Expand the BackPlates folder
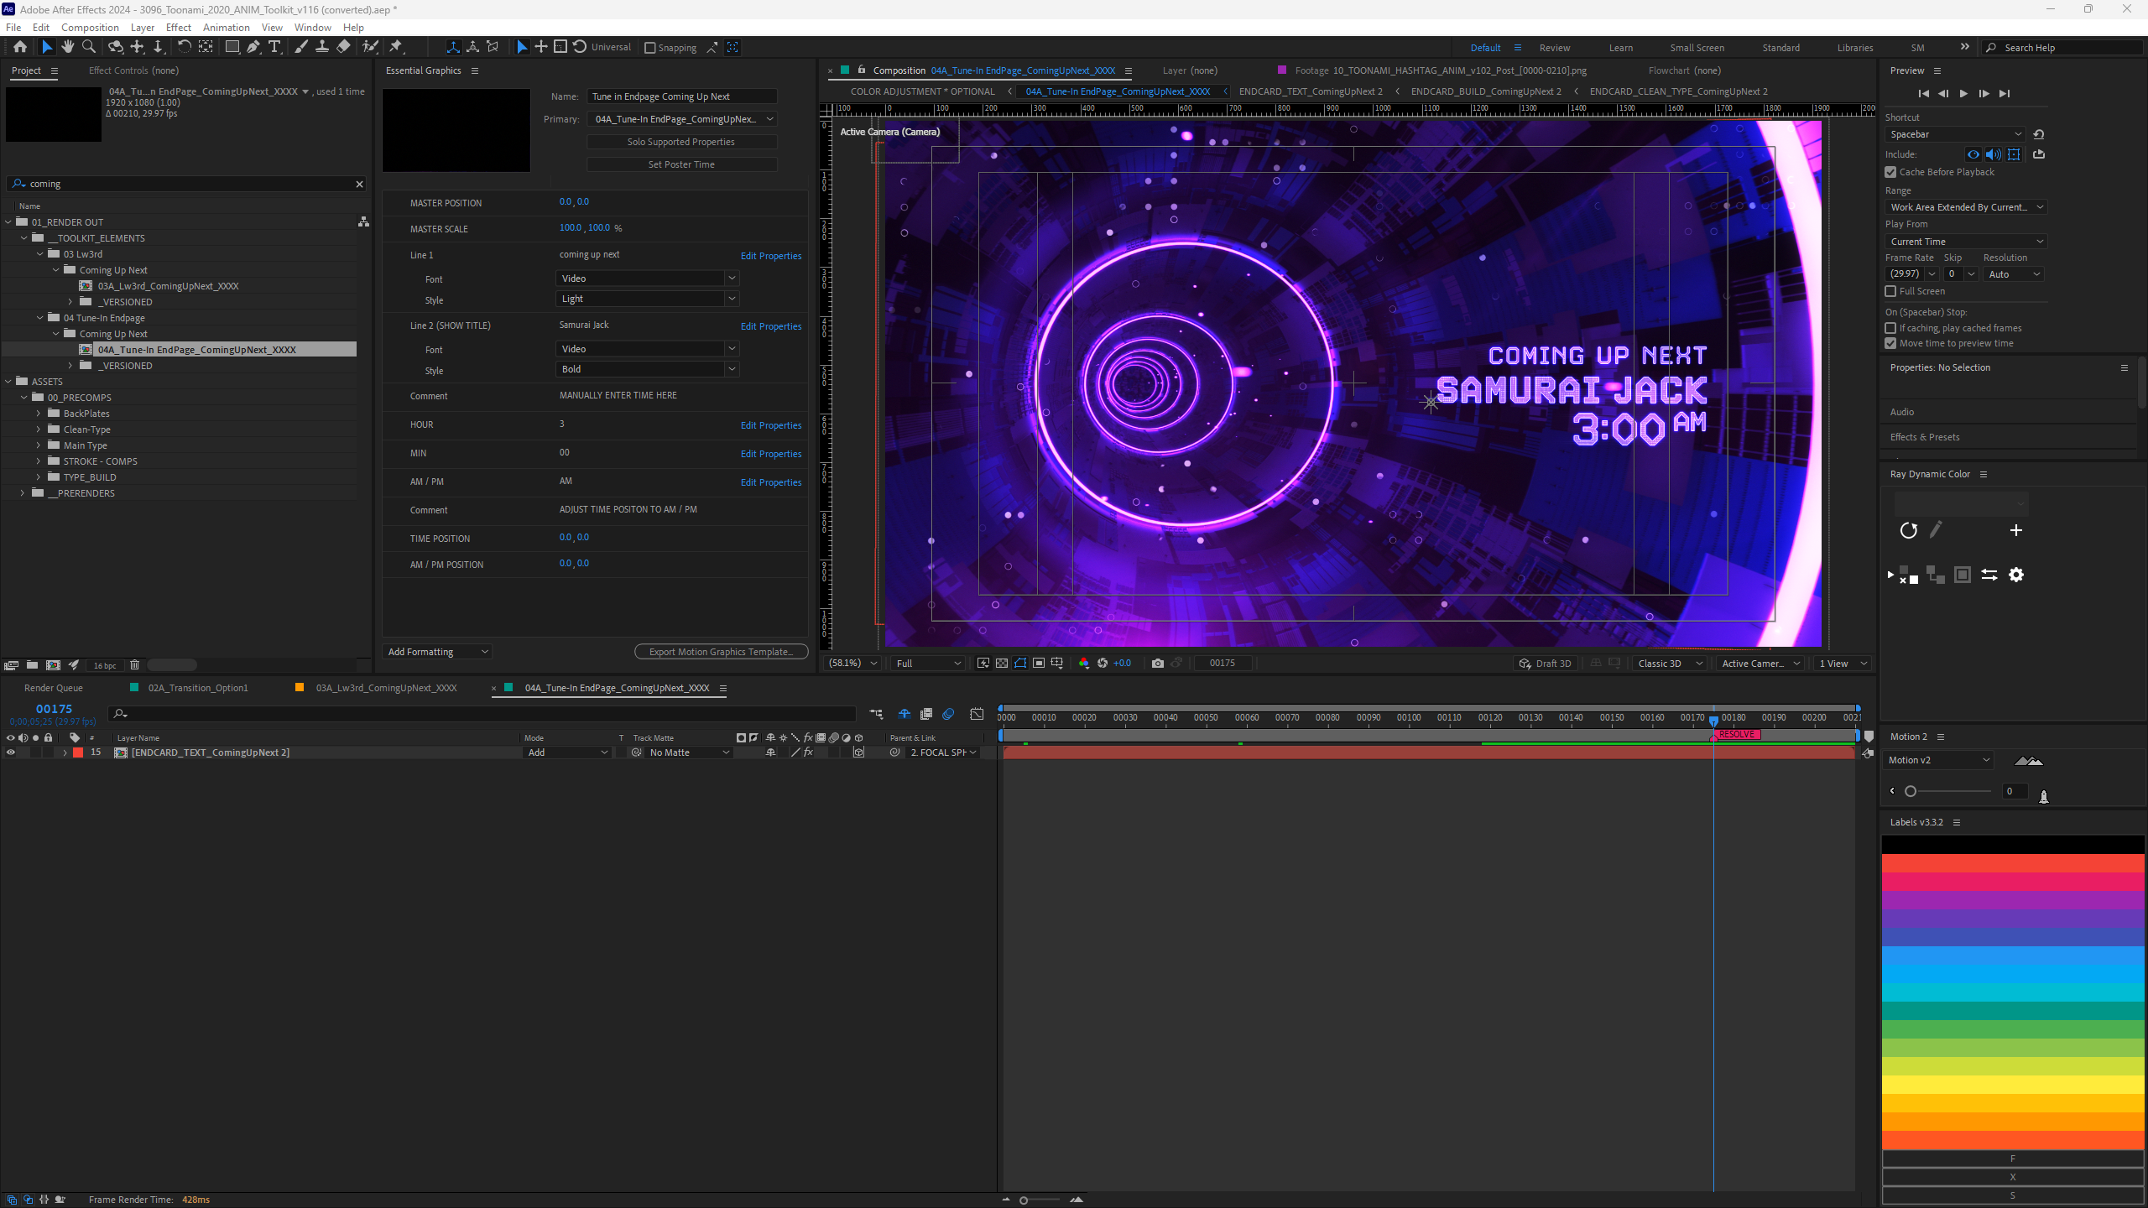The image size is (2148, 1208). [39, 414]
